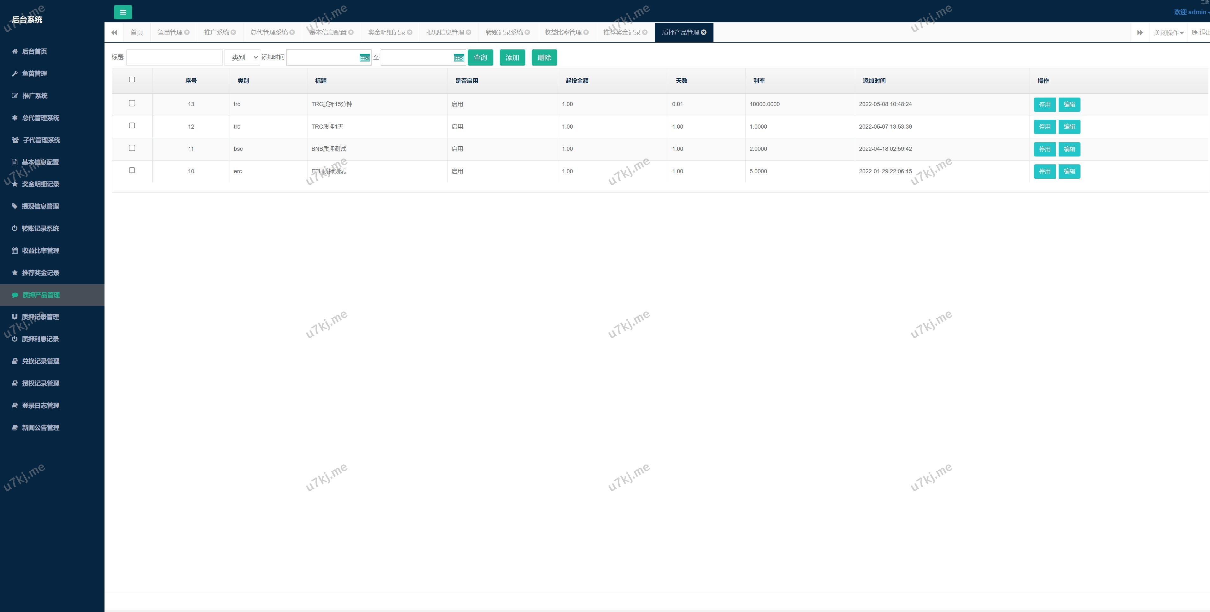The width and height of the screenshot is (1210, 612).
Task: Close the 鱼苗管理 tab x icon
Action: (x=187, y=32)
